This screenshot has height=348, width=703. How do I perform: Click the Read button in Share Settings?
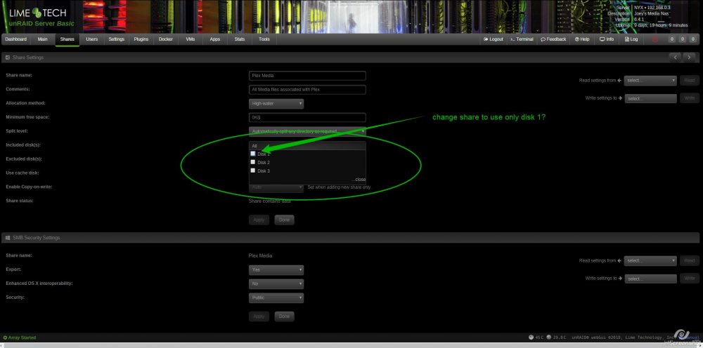point(689,81)
